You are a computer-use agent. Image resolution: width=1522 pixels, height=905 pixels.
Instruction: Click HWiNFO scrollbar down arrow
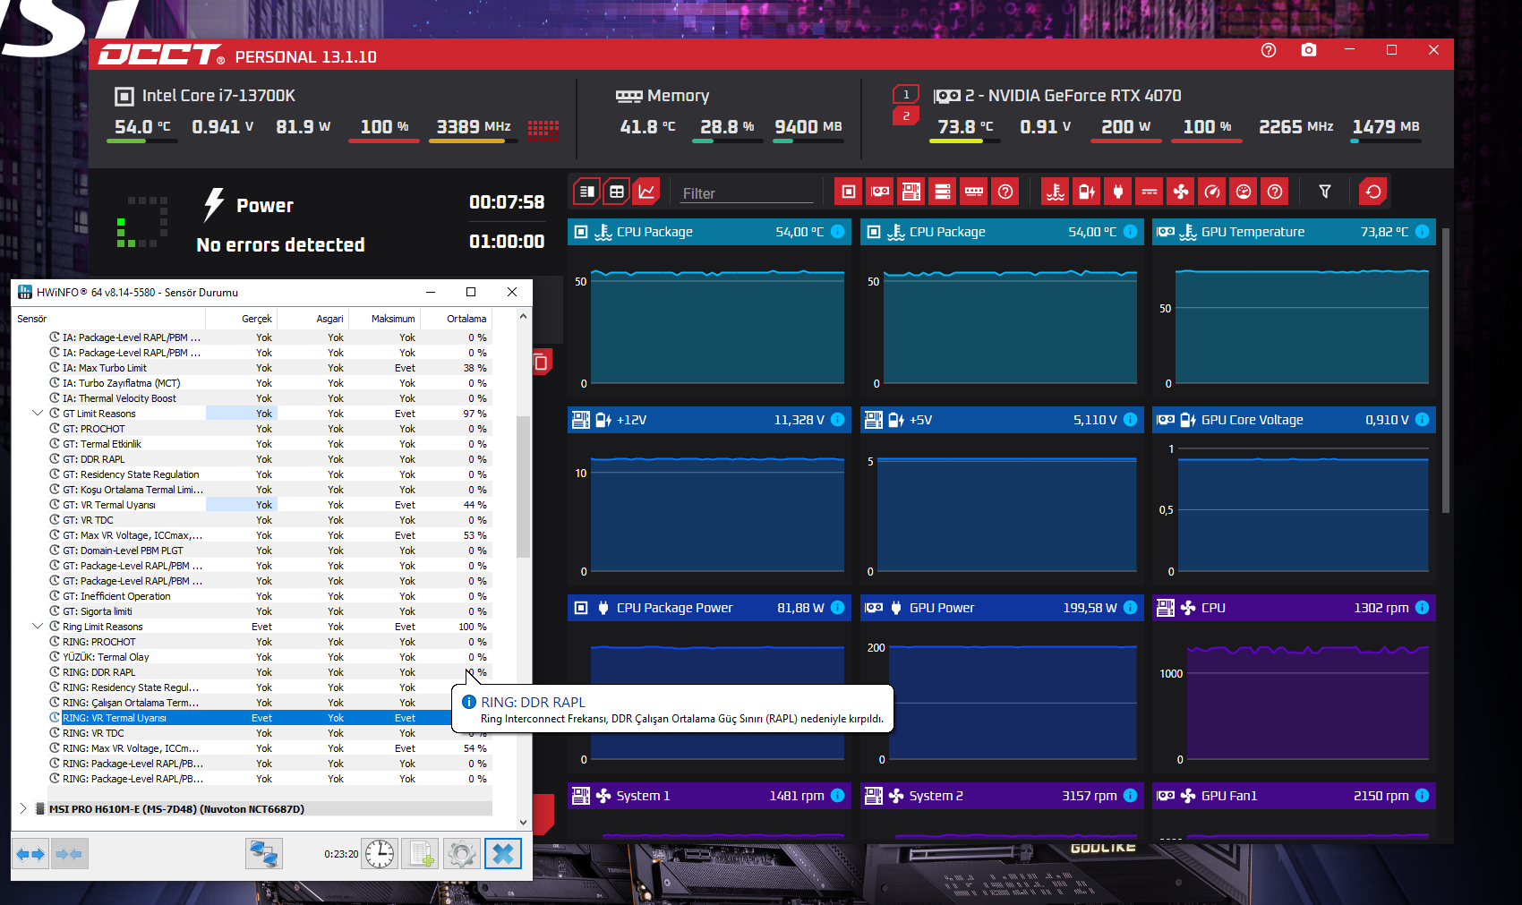[524, 823]
